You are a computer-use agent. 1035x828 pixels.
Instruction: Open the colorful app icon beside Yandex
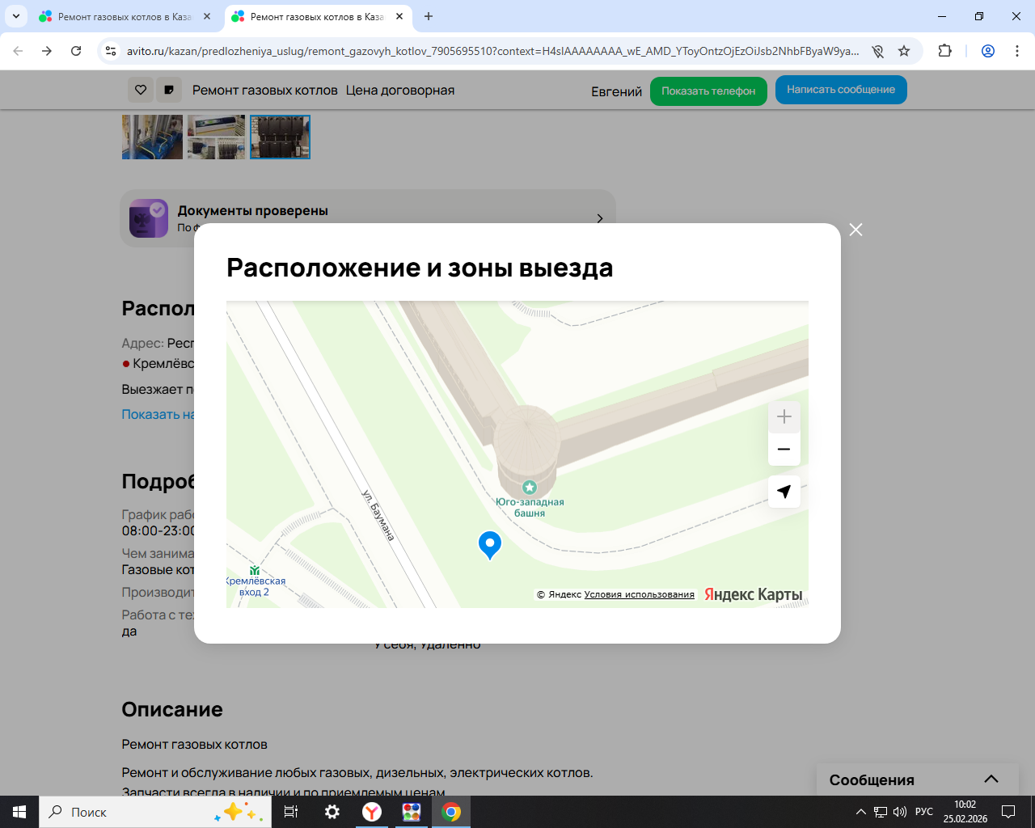point(412,812)
